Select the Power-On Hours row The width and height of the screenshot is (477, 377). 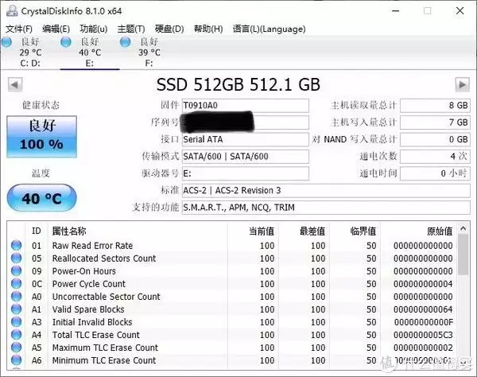click(x=232, y=270)
